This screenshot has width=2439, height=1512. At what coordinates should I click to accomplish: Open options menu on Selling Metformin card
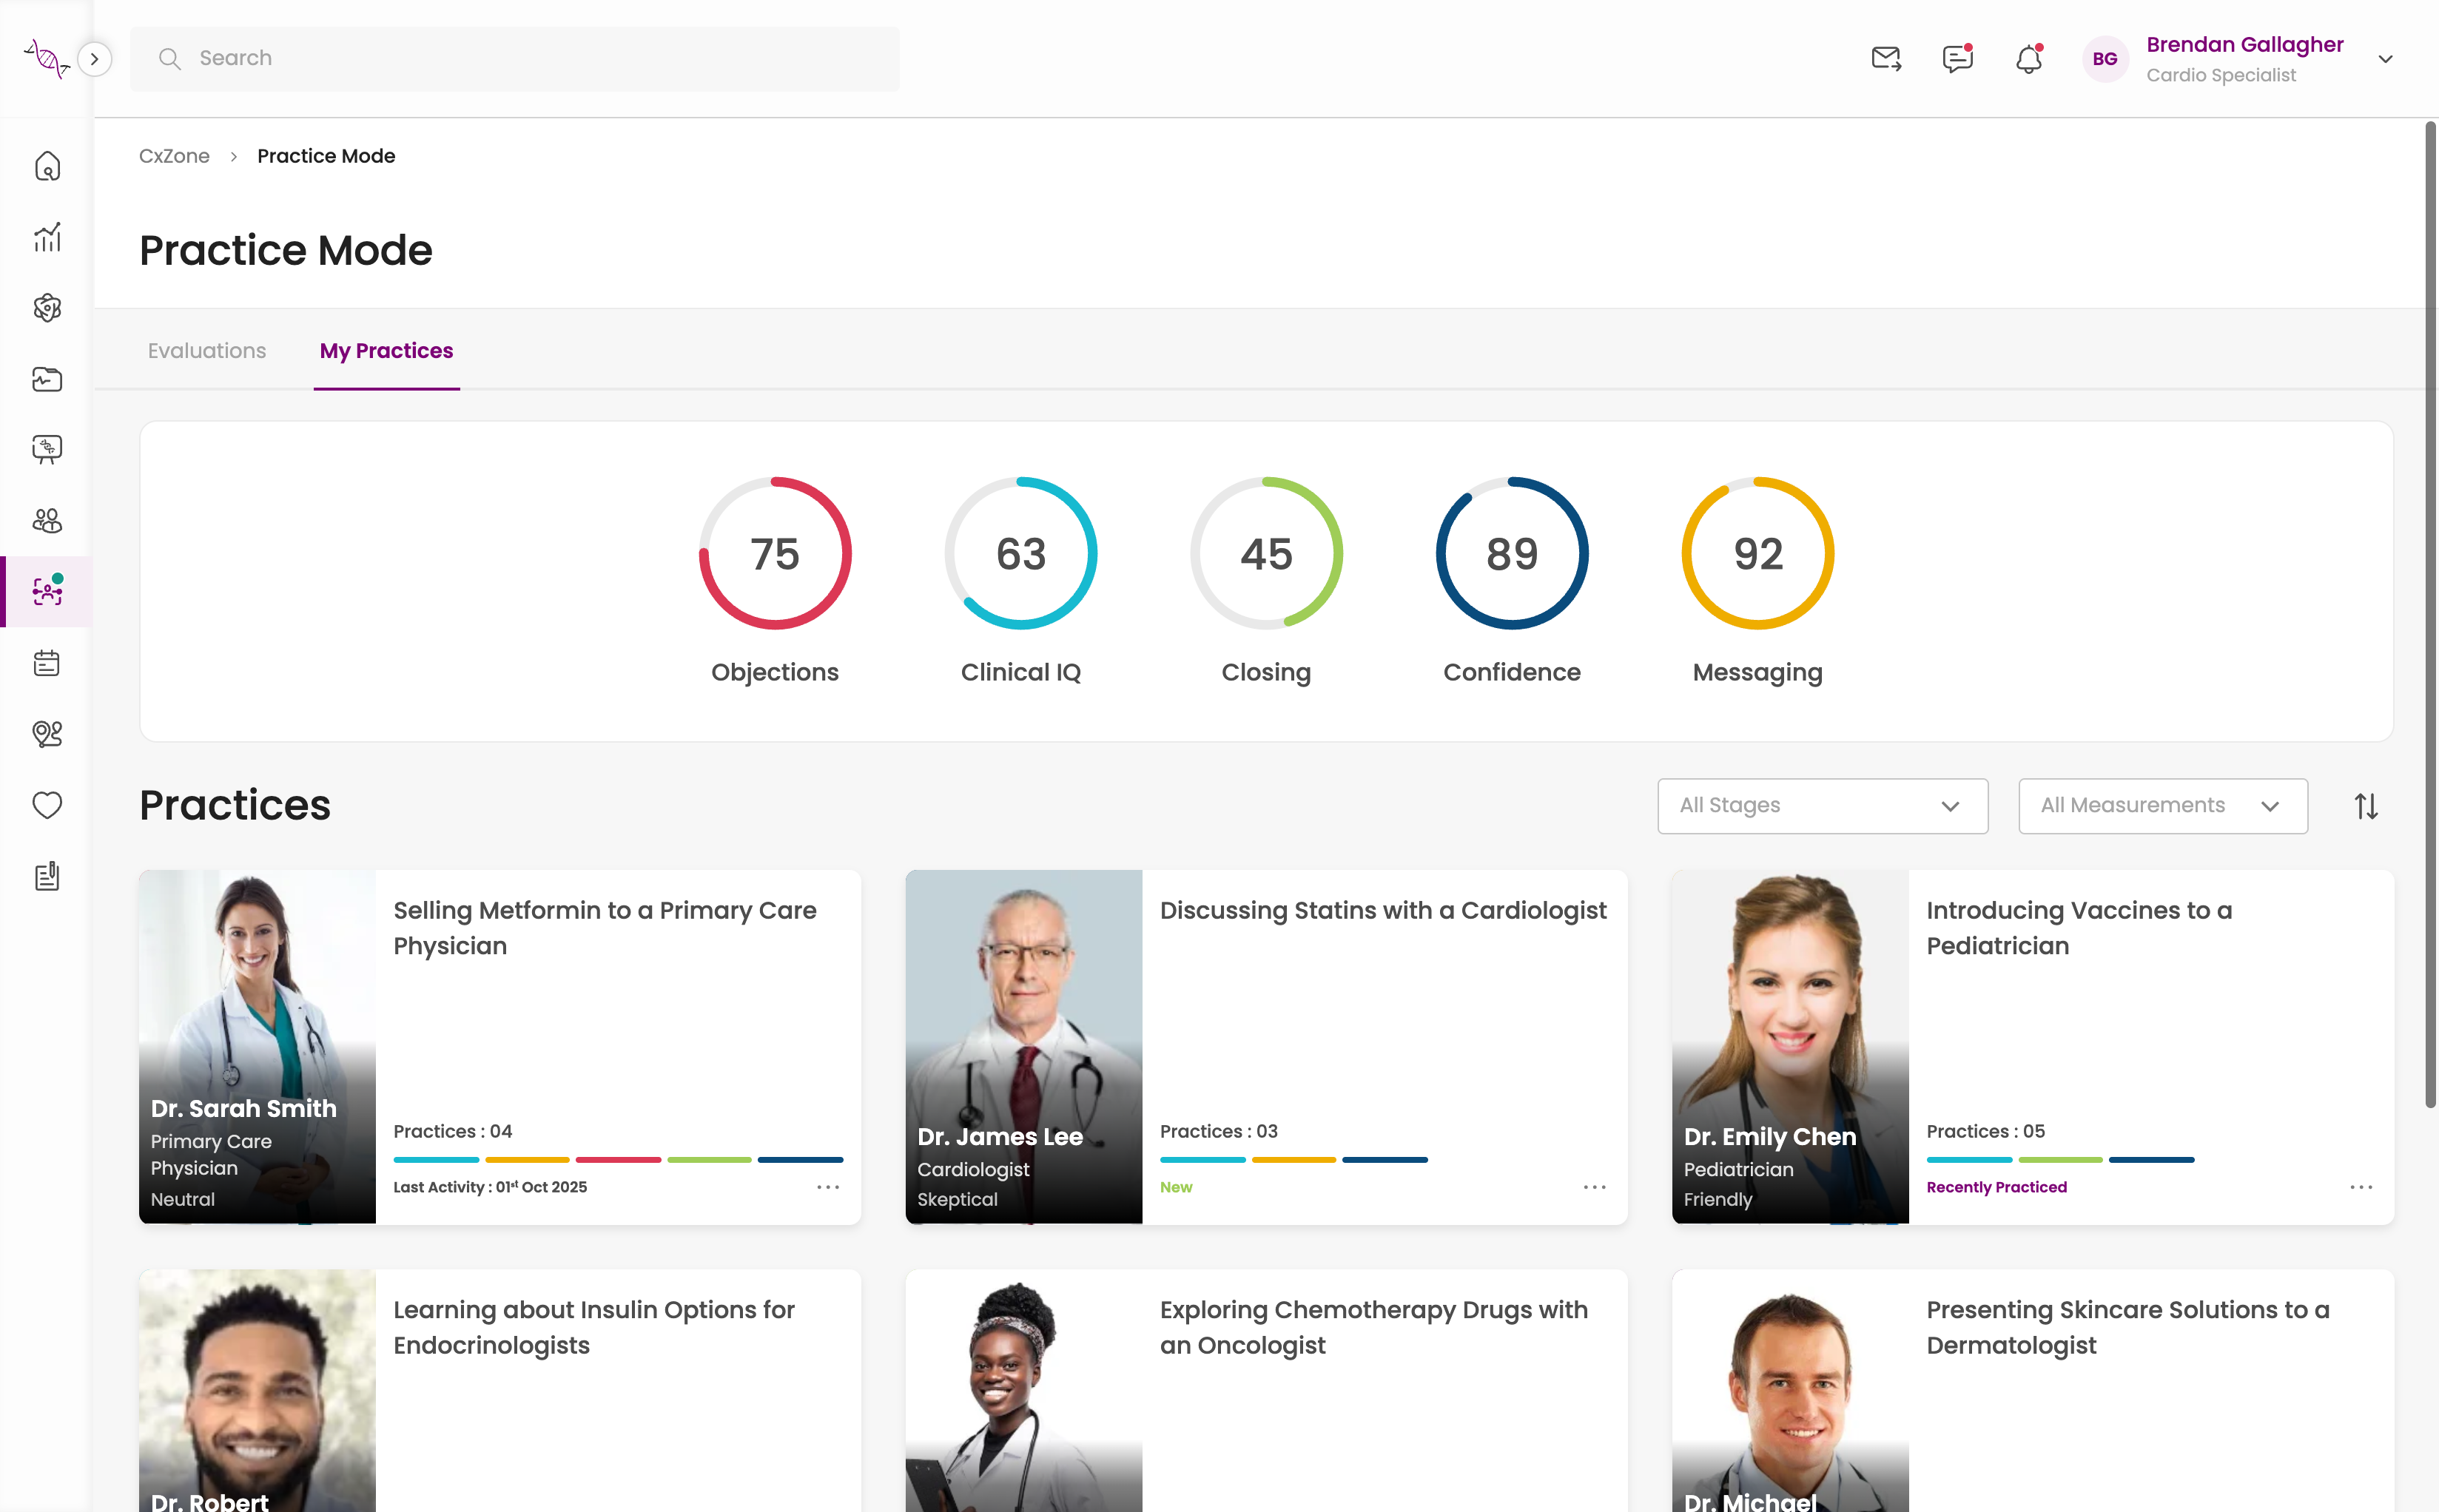tap(828, 1187)
